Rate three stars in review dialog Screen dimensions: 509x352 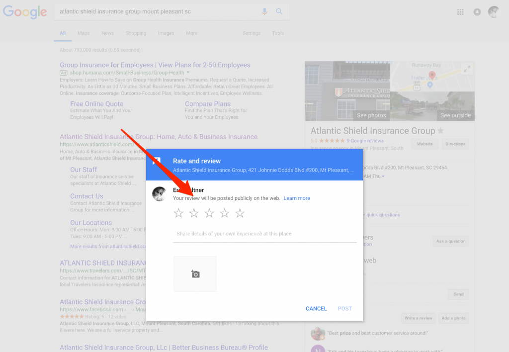[209, 213]
